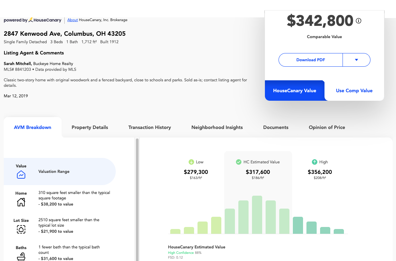Go to the Documents tab

tap(276, 128)
